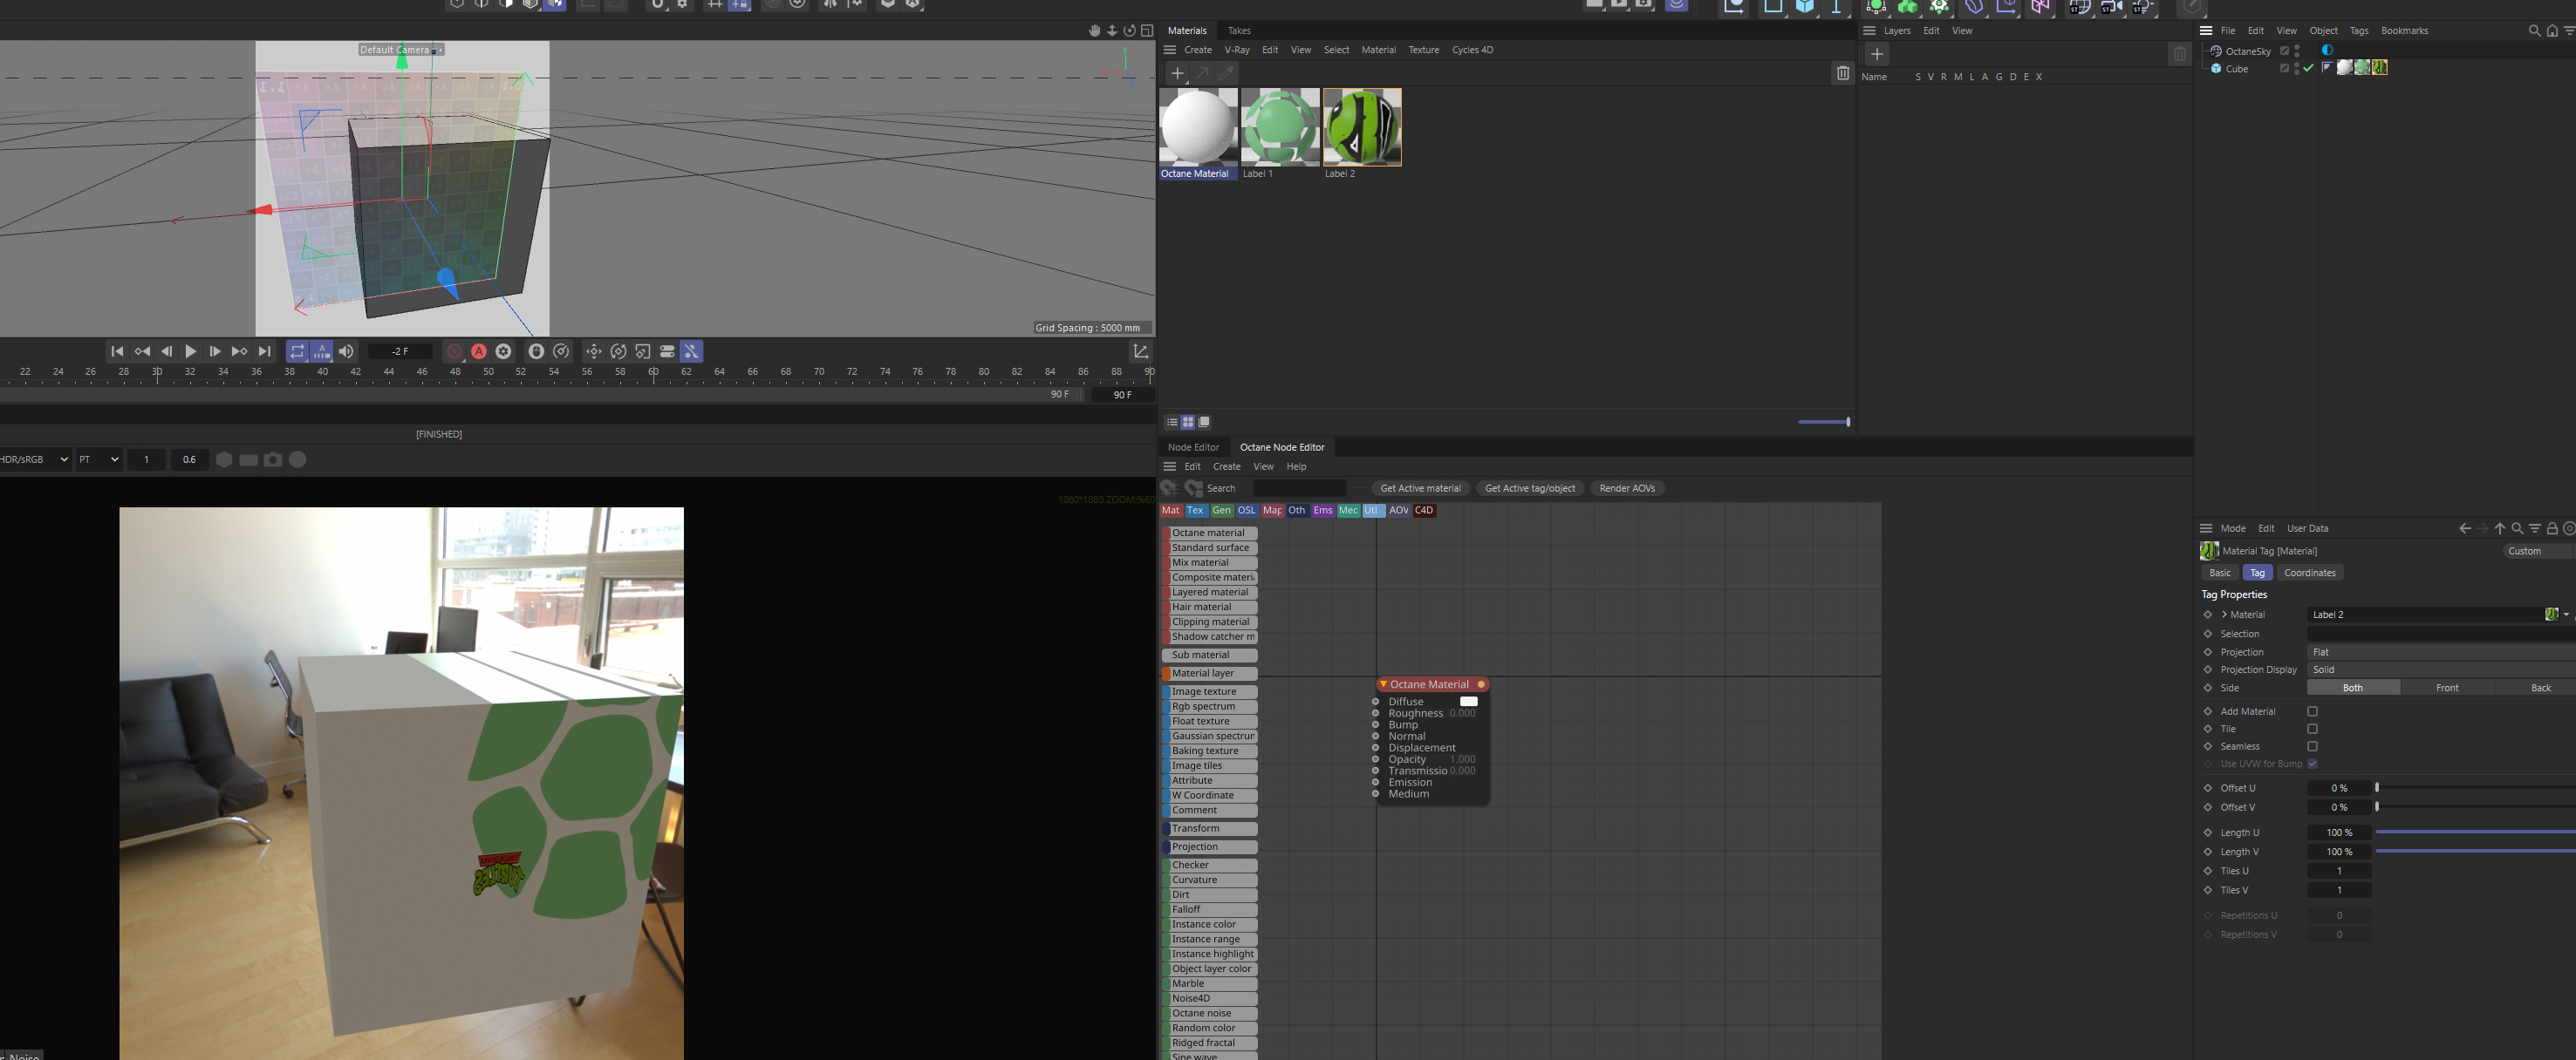Open the PT kernel dropdown

(99, 459)
